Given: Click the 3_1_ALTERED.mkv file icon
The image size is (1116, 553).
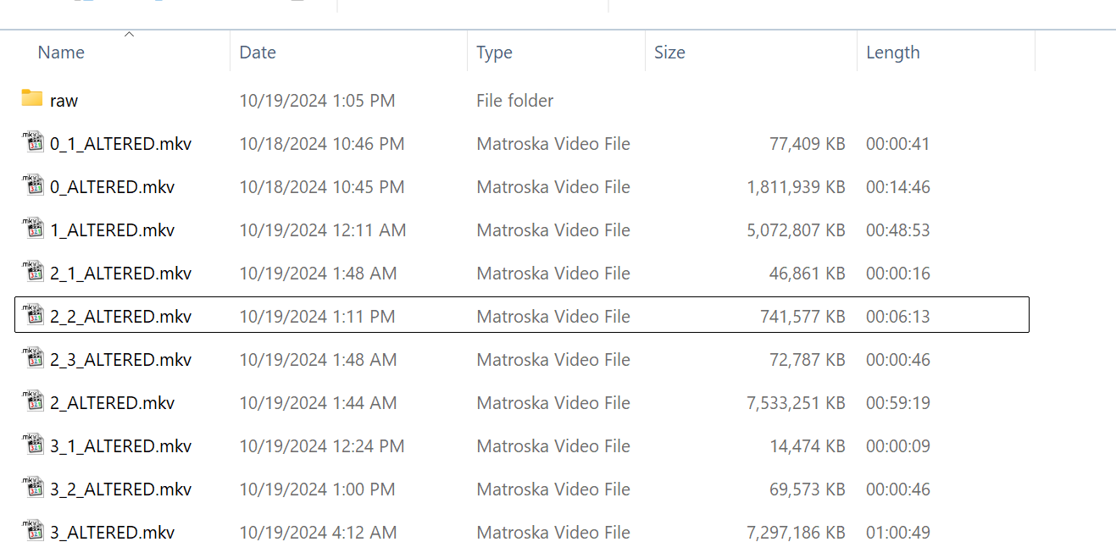Looking at the screenshot, I should (x=32, y=445).
